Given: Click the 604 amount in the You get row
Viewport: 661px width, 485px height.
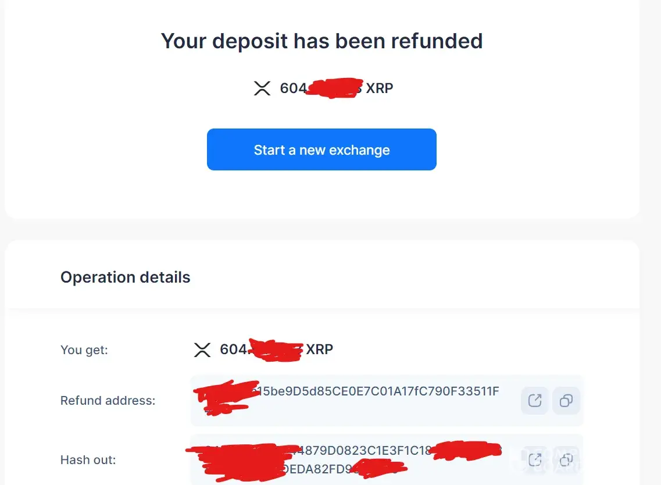Looking at the screenshot, I should [233, 350].
